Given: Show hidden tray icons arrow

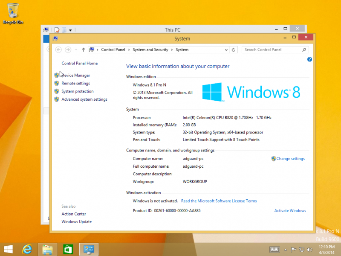Looking at the screenshot, I should point(286,250).
